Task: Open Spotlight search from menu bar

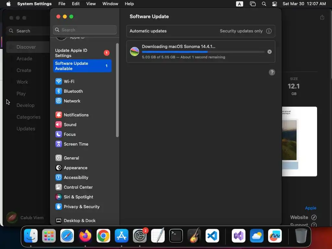Action: click(264, 4)
